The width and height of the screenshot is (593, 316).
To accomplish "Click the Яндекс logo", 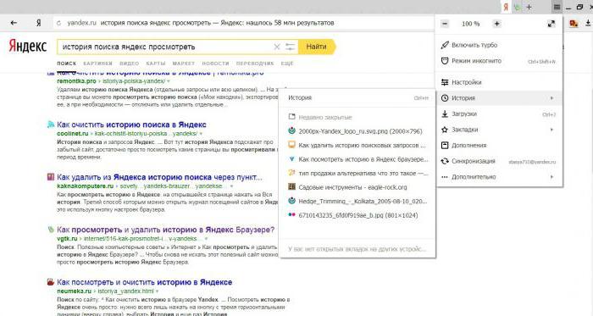I will tap(28, 46).
